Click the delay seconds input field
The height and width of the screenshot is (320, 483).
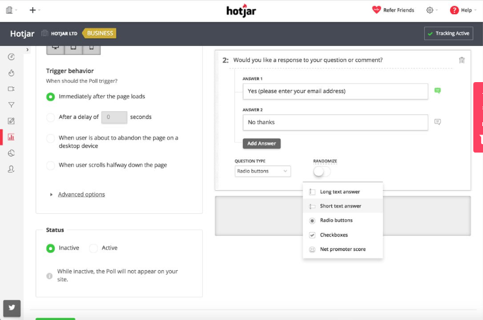coord(114,117)
